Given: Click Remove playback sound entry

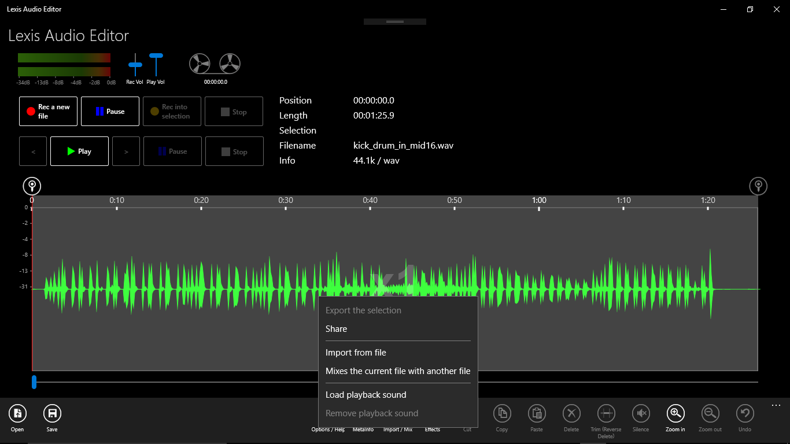Looking at the screenshot, I should 398,413.
